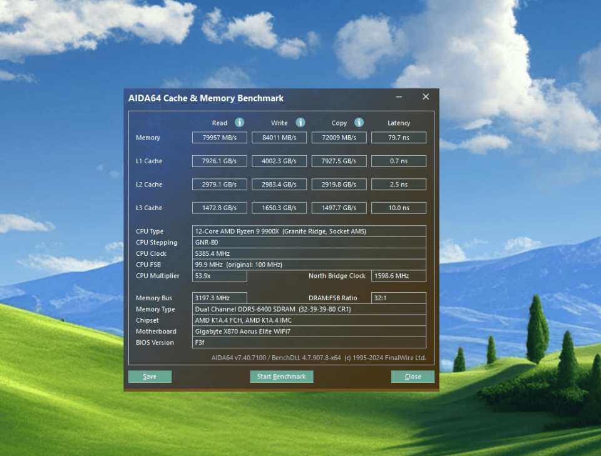601x456 pixels.
Task: Click the Save button
Action: point(150,377)
